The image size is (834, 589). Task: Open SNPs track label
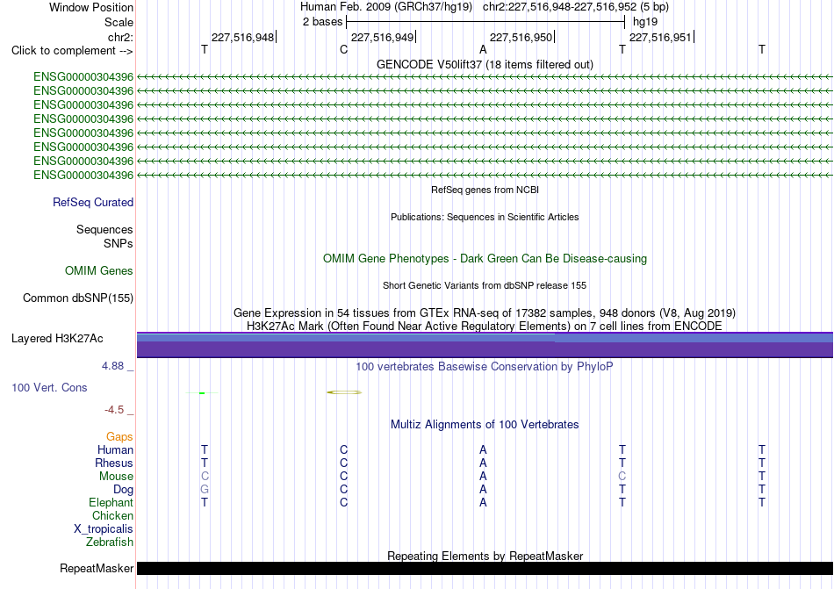coord(119,243)
